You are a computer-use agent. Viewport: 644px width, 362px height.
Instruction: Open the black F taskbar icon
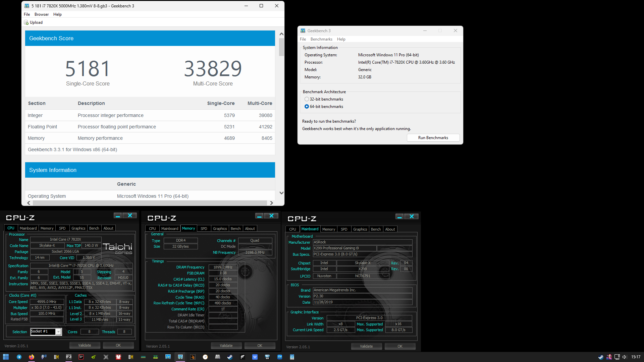pyautogui.click(x=242, y=357)
